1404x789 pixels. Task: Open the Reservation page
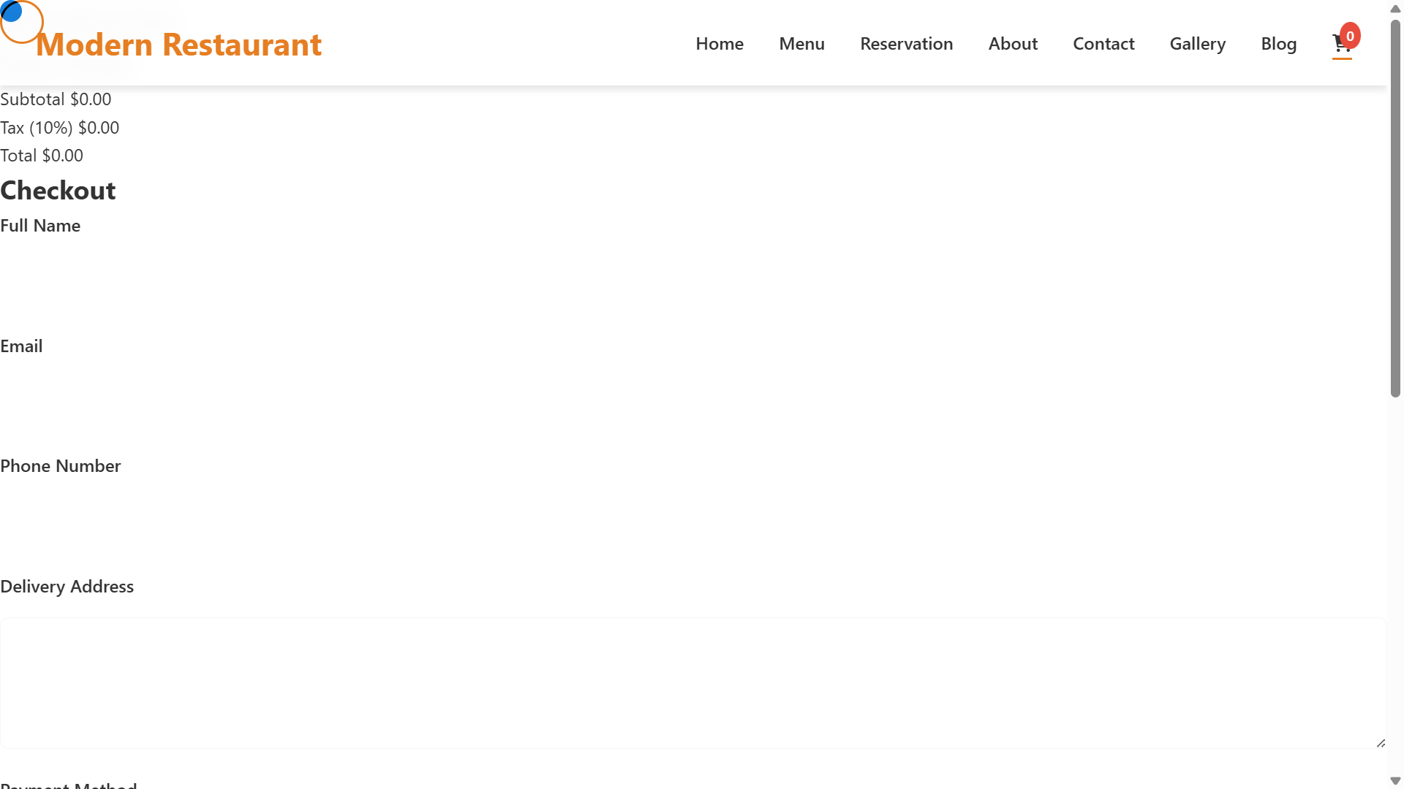tap(906, 44)
